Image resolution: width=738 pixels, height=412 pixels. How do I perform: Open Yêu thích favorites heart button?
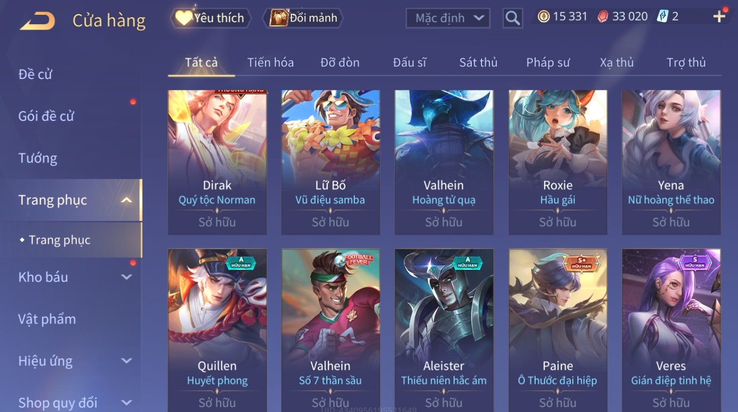click(x=211, y=18)
